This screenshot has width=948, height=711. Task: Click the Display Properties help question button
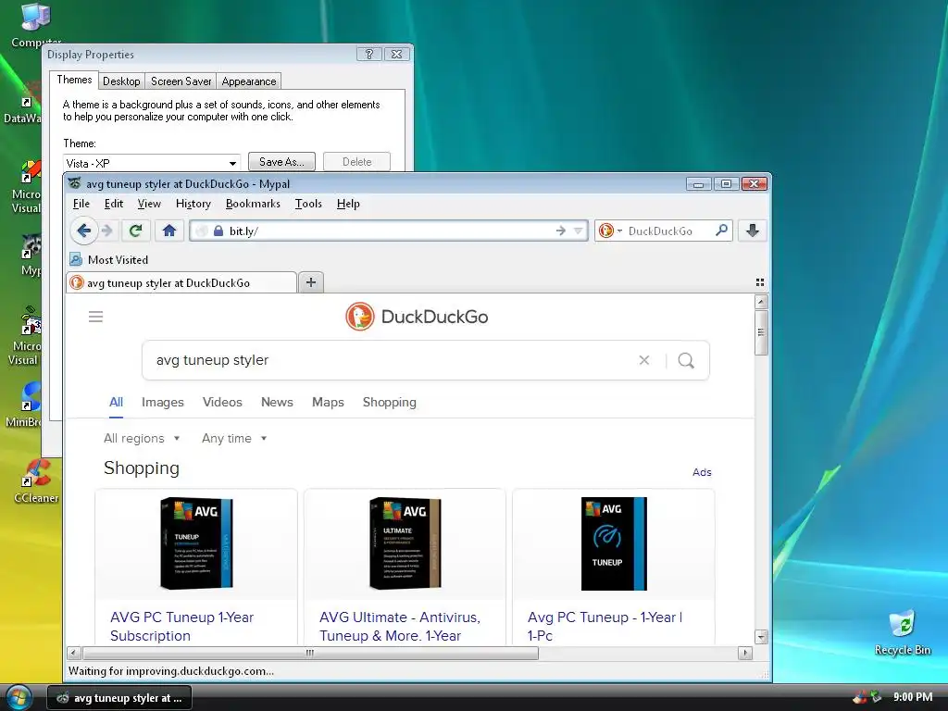368,54
